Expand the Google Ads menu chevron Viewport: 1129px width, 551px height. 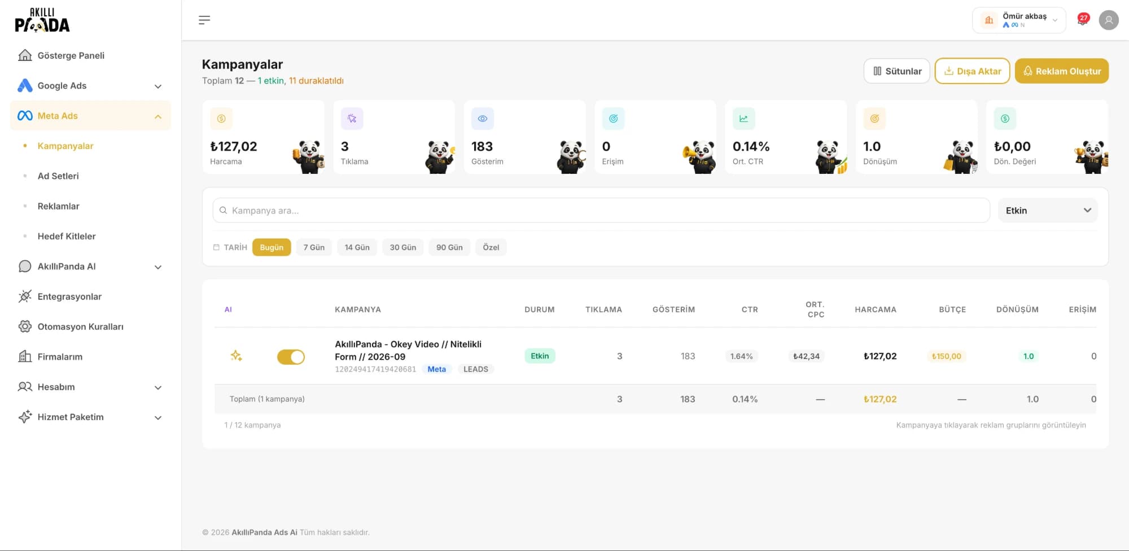[158, 86]
